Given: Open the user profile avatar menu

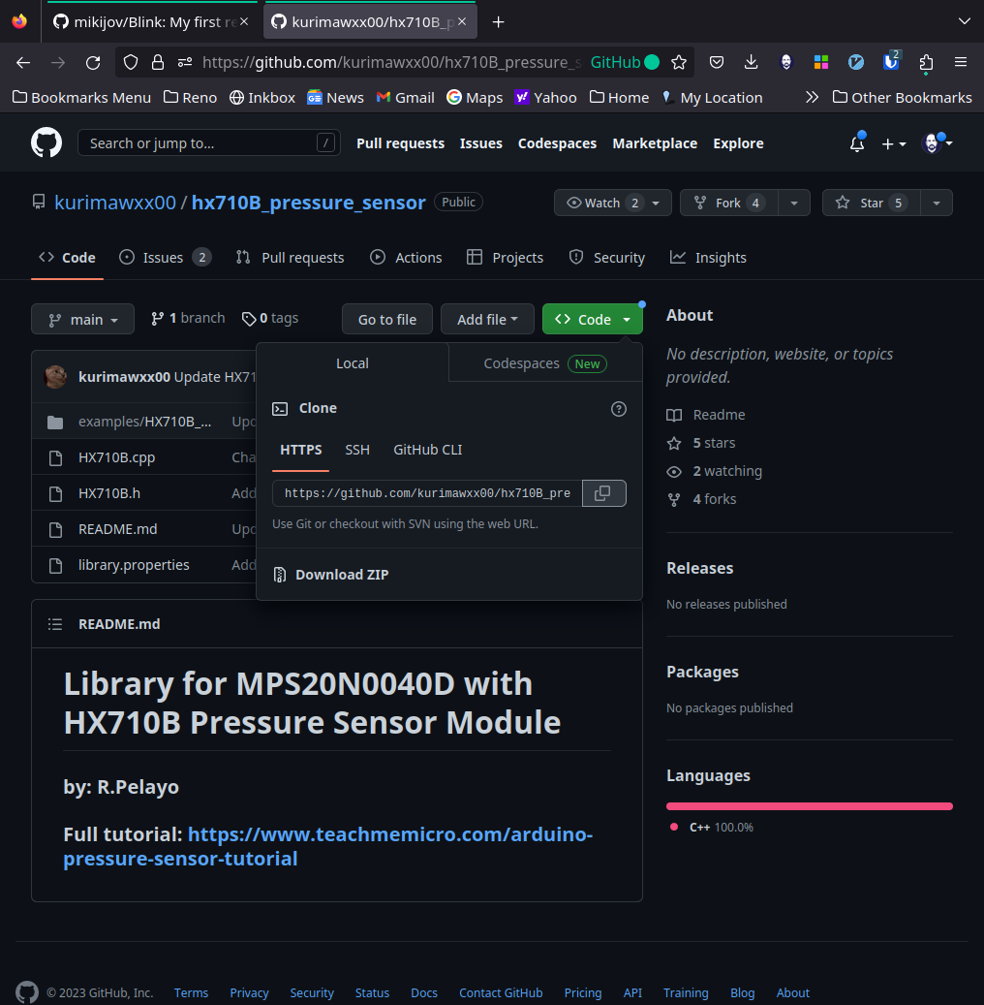Looking at the screenshot, I should point(936,143).
